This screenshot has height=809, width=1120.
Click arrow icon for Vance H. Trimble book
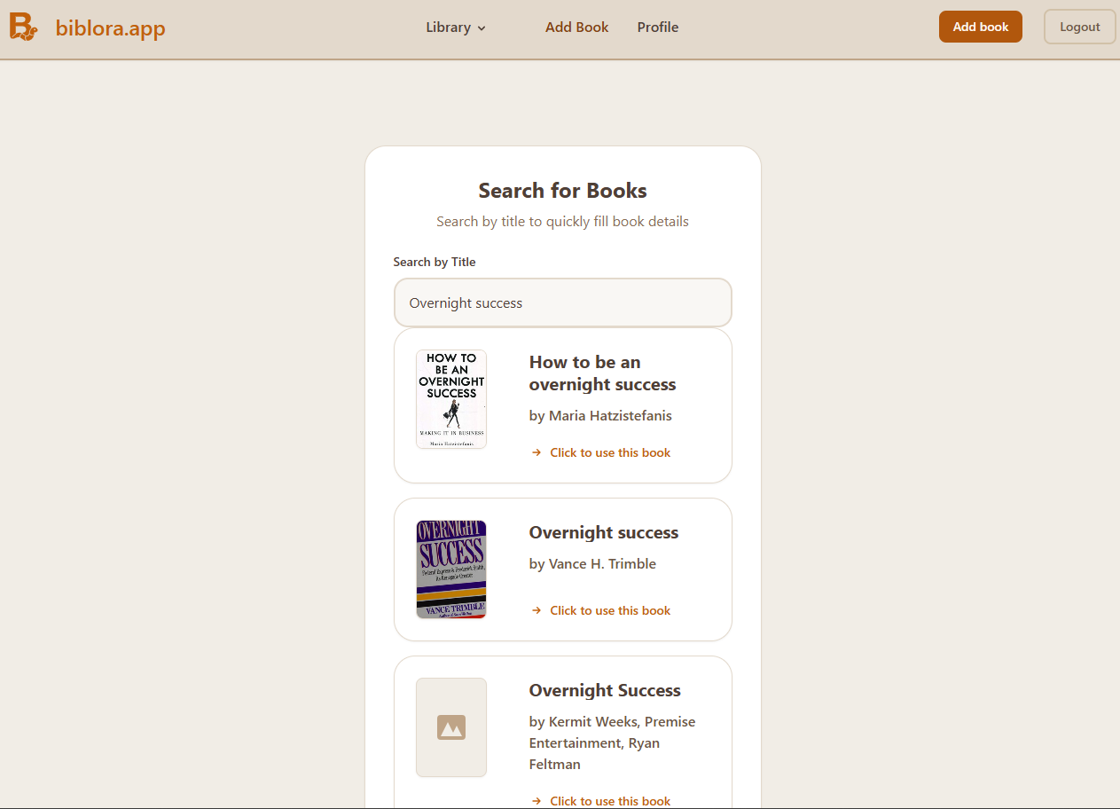point(537,610)
